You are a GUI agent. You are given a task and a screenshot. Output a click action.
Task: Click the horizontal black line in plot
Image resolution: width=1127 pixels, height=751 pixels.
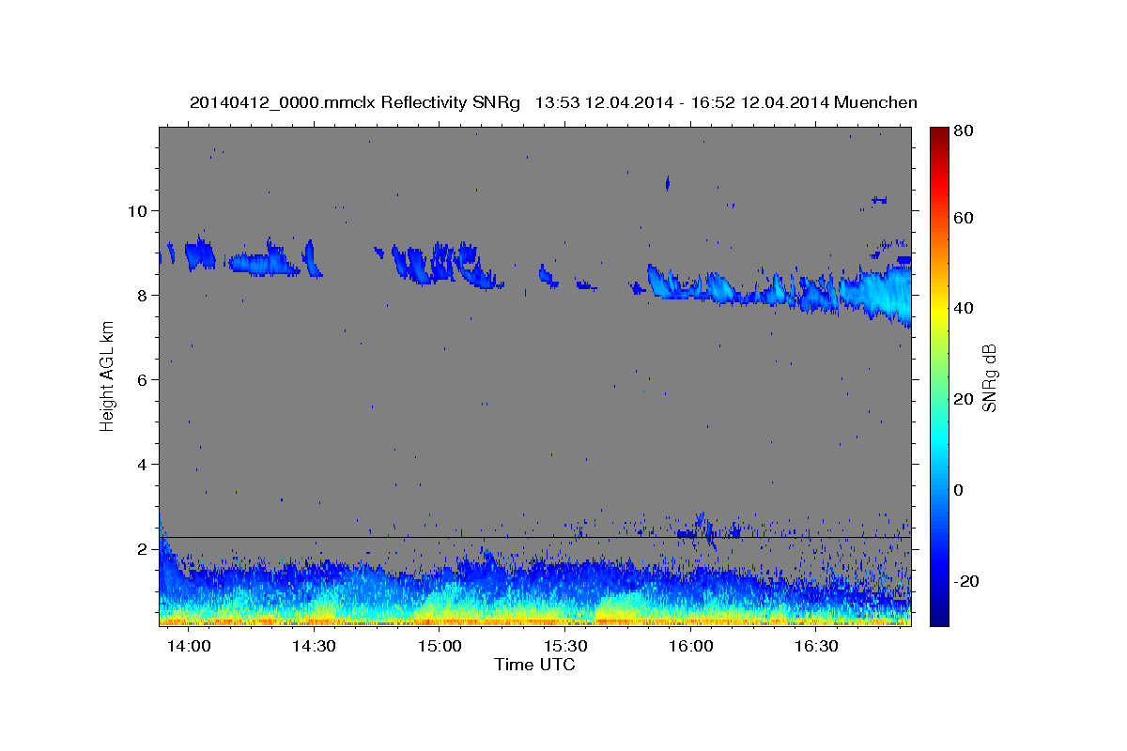tap(535, 537)
